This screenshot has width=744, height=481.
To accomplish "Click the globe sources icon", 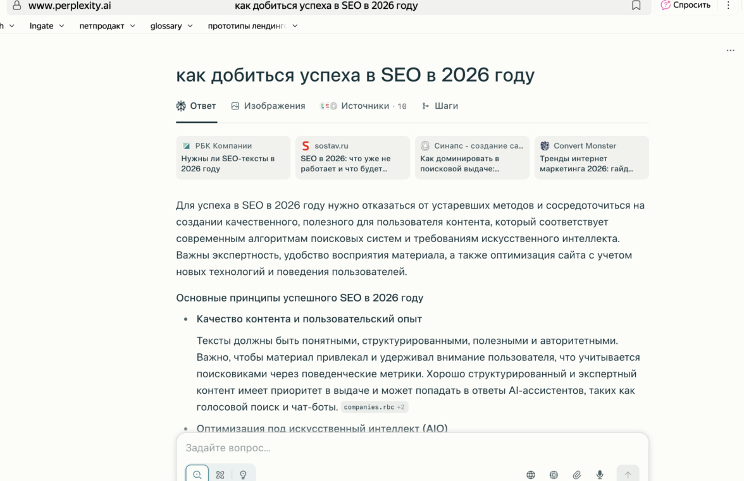I will pyautogui.click(x=531, y=475).
